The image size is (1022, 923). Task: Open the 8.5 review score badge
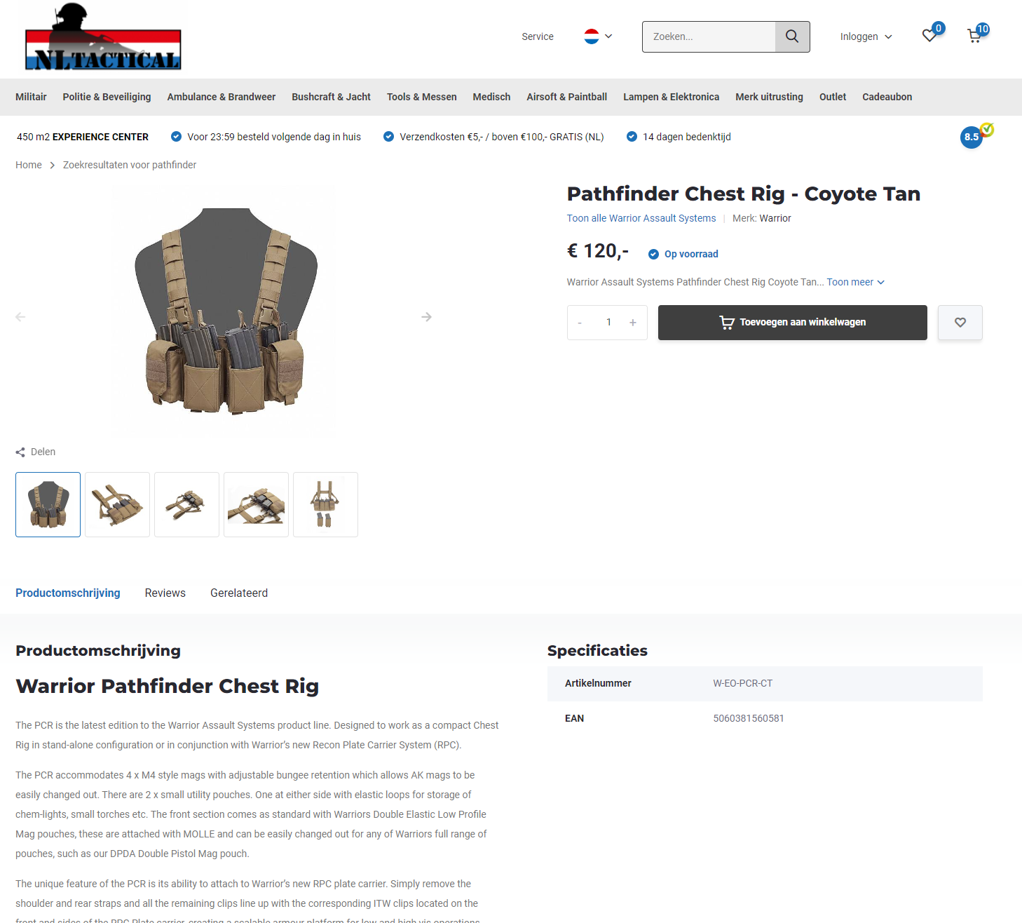pyautogui.click(x=972, y=137)
